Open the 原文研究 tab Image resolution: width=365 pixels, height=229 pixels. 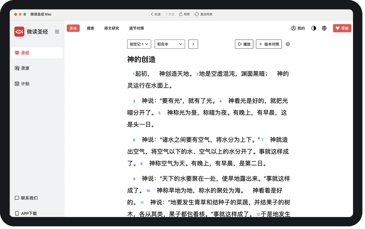pos(112,28)
